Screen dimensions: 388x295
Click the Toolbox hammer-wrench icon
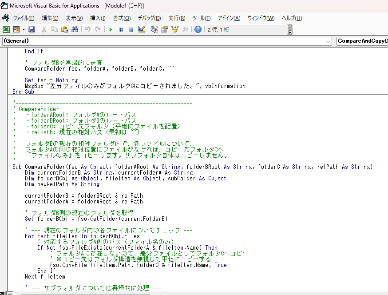tap(185, 29)
